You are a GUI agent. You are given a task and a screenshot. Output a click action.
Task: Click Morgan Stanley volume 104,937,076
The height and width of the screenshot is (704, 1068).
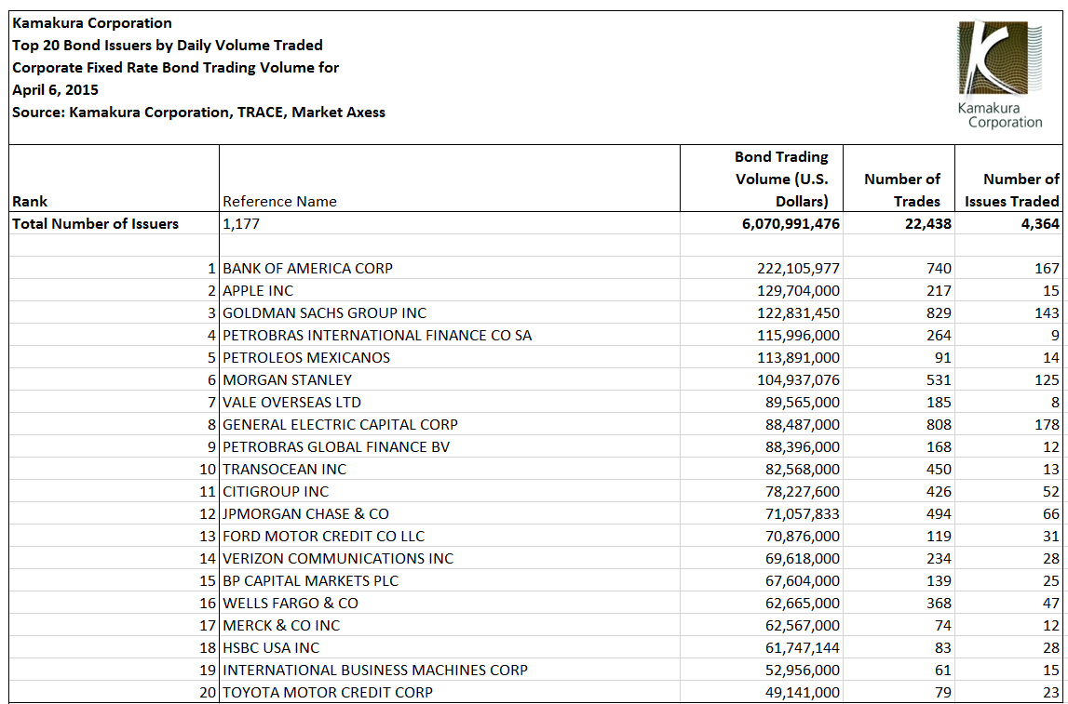762,379
